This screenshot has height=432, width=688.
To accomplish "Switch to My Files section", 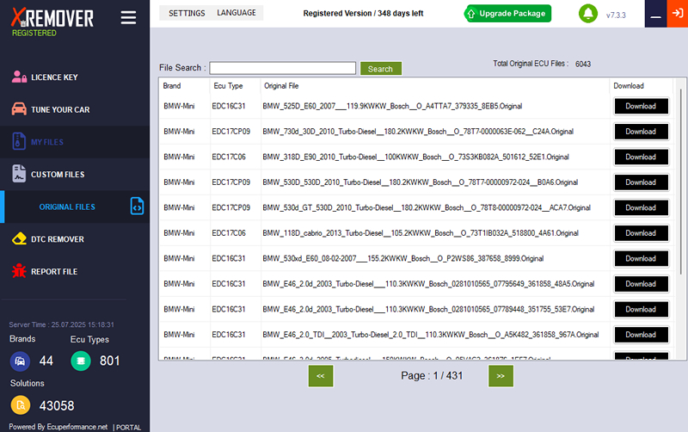I will [47, 142].
